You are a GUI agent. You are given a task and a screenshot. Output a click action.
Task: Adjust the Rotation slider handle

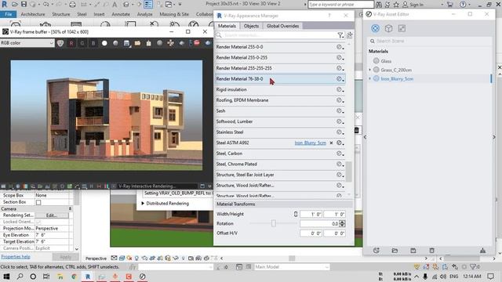click(x=274, y=223)
